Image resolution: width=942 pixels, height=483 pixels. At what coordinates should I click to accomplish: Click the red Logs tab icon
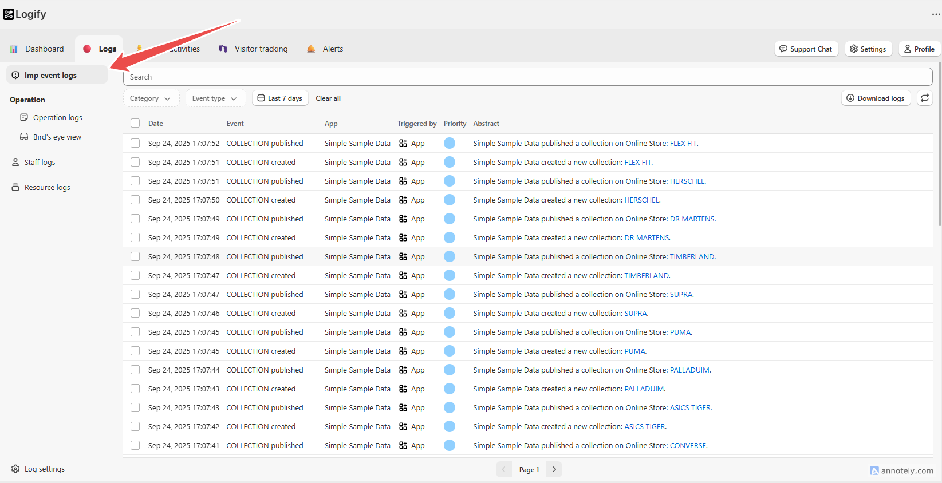pyautogui.click(x=87, y=49)
